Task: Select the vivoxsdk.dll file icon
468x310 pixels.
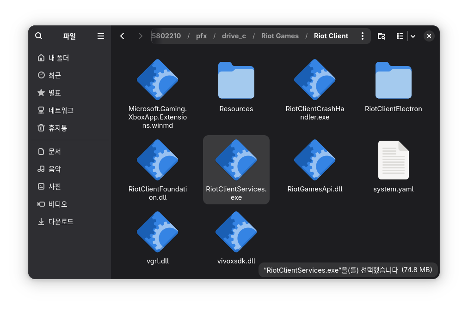Action: tap(236, 232)
